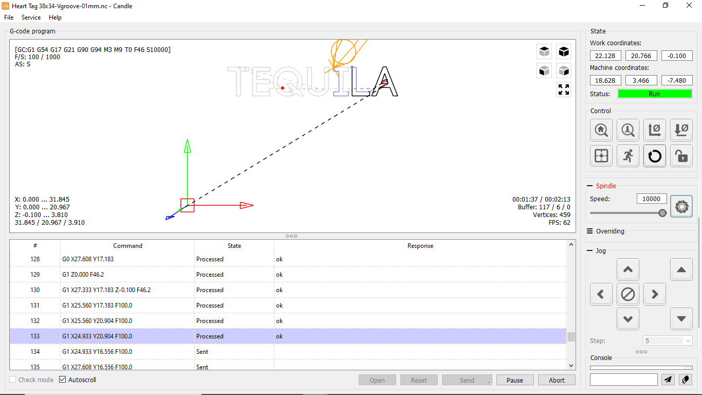This screenshot has height=395, width=702.
Task: Select row 129 G1 Z0.000 F46.2
Action: pos(288,275)
